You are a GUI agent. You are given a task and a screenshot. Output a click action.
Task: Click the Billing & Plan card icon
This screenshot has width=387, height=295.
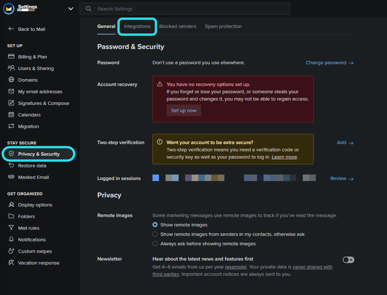tap(11, 57)
